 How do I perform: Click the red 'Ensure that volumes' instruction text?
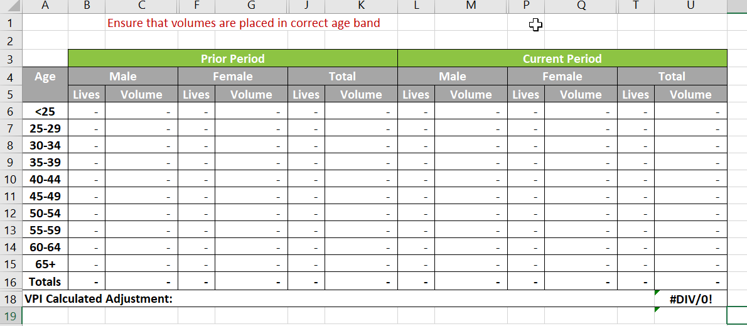[x=244, y=23]
